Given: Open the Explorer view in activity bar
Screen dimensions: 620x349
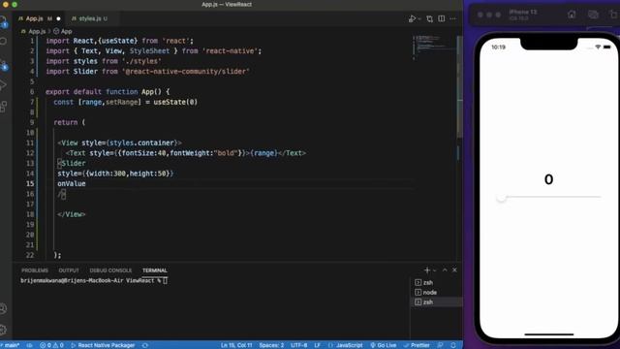Looking at the screenshot, I should (3, 20).
